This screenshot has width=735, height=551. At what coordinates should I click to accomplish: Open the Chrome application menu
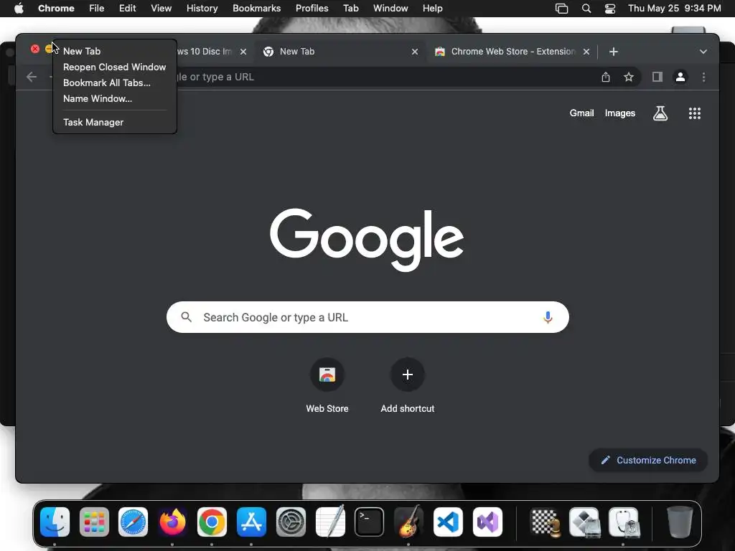[x=56, y=9]
